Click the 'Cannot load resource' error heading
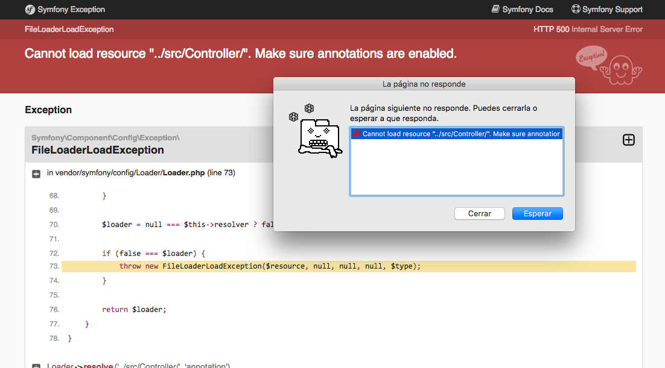Image resolution: width=665 pixels, height=368 pixels. pos(240,54)
